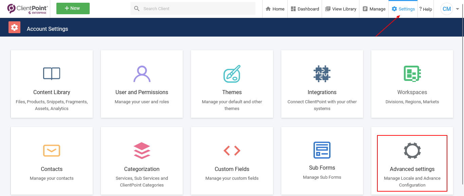
Task: Click the Home house icon
Action: click(268, 9)
